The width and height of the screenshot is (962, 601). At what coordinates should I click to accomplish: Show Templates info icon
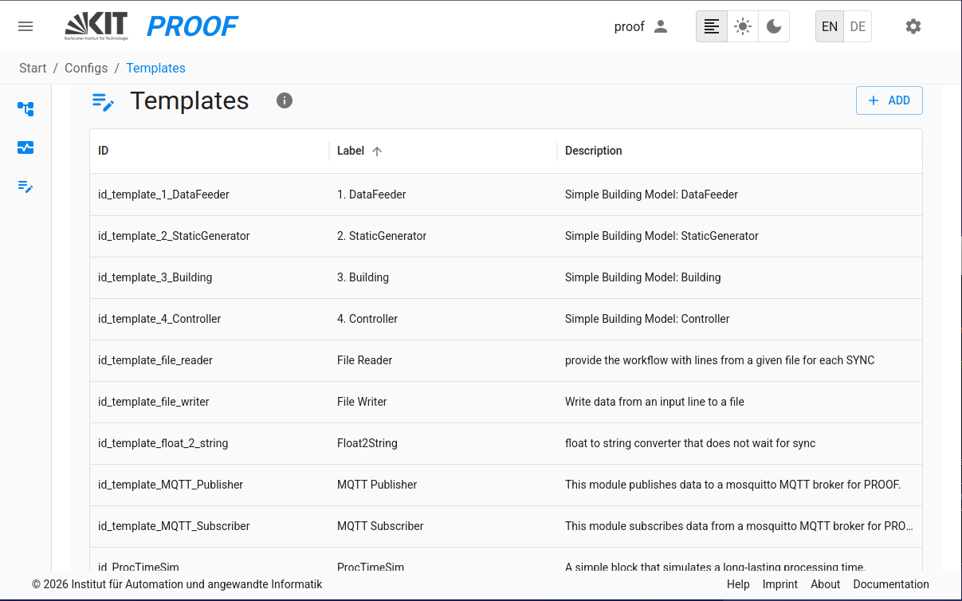285,100
